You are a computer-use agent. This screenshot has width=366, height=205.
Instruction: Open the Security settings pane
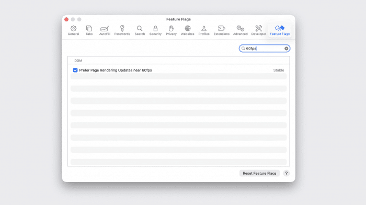click(x=155, y=31)
